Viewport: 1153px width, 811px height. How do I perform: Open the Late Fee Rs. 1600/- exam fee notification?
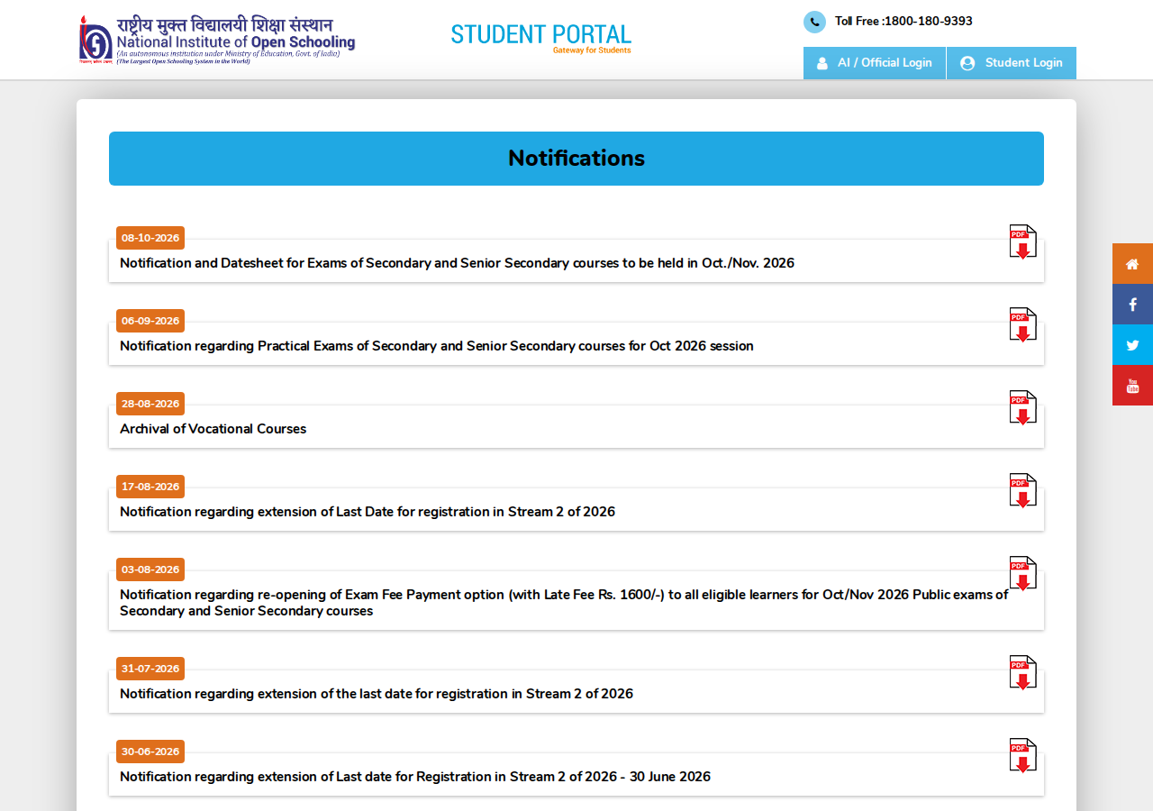pyautogui.click(x=564, y=603)
